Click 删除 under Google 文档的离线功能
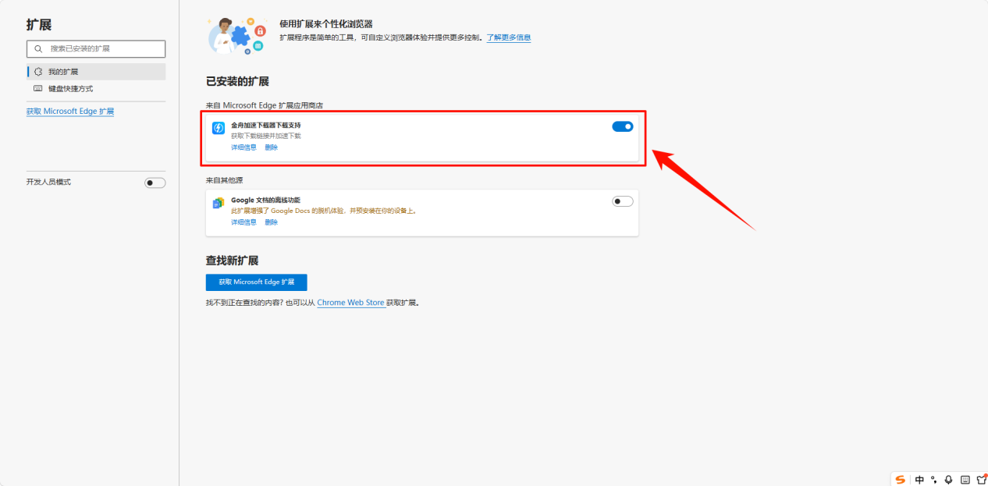This screenshot has width=988, height=486. [x=271, y=222]
